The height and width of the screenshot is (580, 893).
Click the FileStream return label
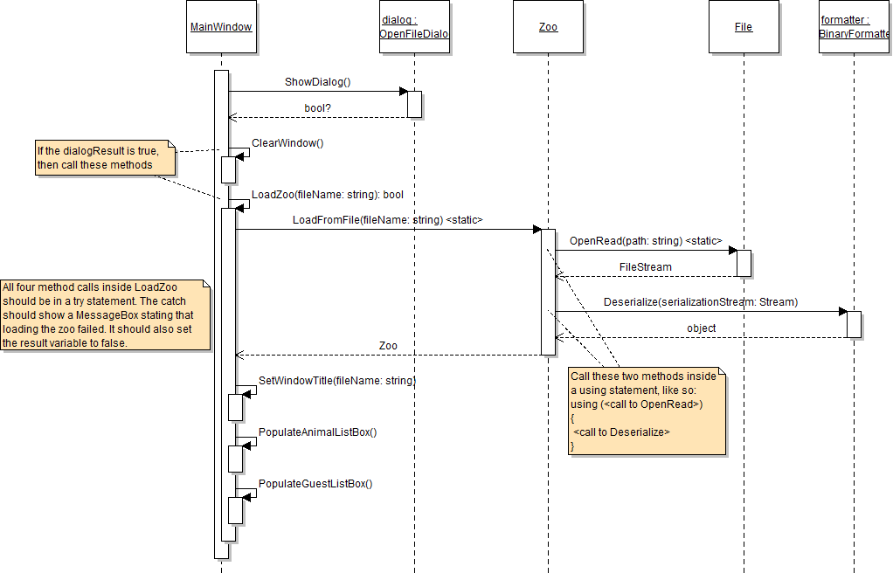coord(645,266)
